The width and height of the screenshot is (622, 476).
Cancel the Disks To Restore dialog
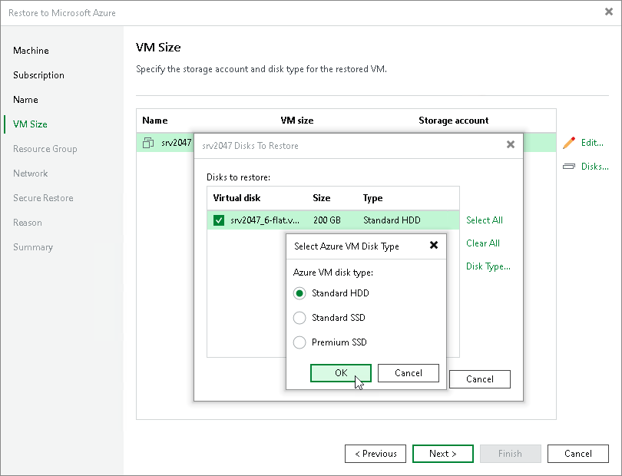click(480, 379)
